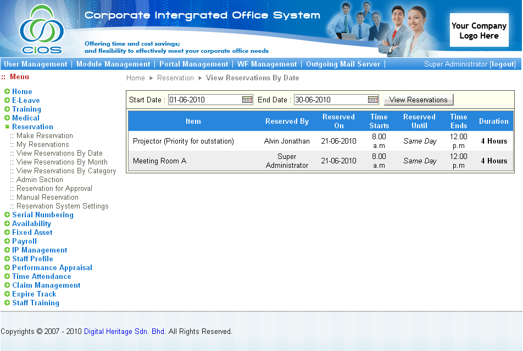
Task: Open the End Date calendar picker icon
Action: pyautogui.click(x=373, y=100)
